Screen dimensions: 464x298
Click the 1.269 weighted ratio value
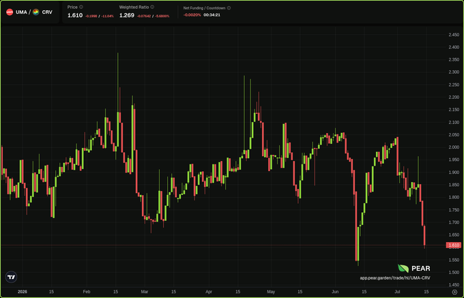(127, 15)
